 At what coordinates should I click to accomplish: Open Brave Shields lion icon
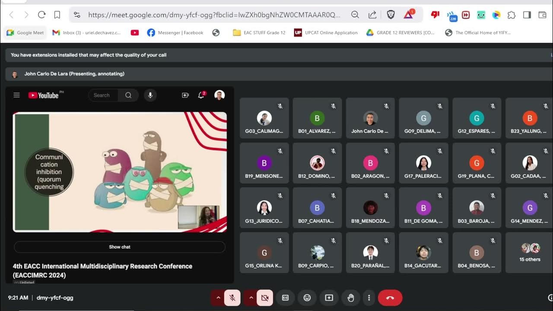tap(391, 15)
